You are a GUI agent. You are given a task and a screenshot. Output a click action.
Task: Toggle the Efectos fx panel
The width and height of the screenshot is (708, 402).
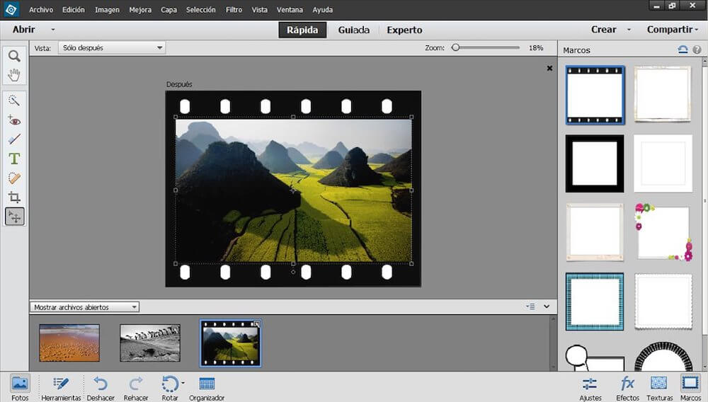pos(627,384)
